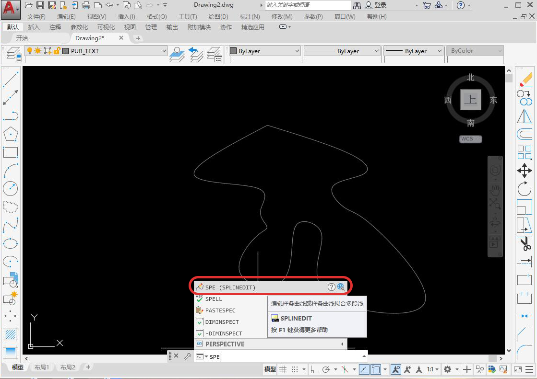Screen dimensions: 537x379
Task: Click Layer Previous icon
Action: tap(196, 54)
